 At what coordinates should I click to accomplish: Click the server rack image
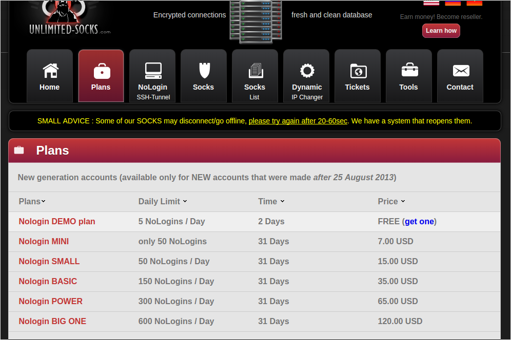click(256, 22)
